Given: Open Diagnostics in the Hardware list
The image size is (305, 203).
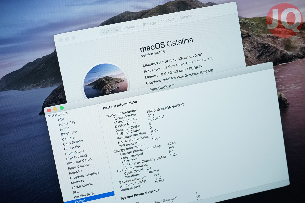Looking at the screenshot, I should click(75, 152).
